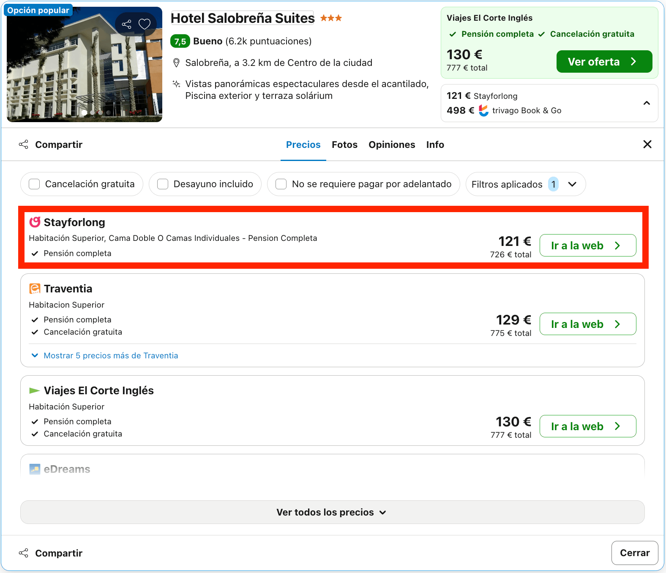Click the Filtros aplicados count badge 1
Image resolution: width=666 pixels, height=573 pixels.
553,184
